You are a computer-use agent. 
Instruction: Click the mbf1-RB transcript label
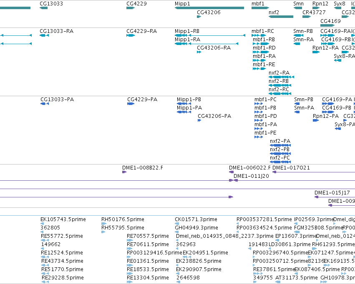[264, 39]
